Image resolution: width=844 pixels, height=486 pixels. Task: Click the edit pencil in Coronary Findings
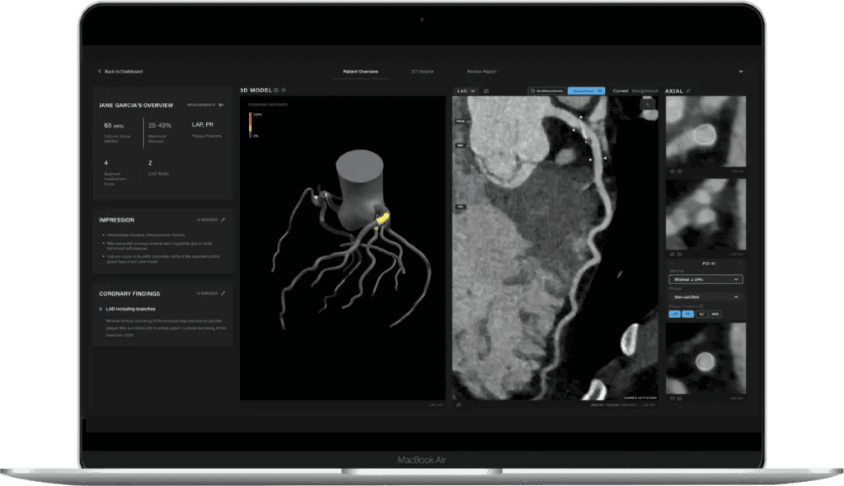223,292
